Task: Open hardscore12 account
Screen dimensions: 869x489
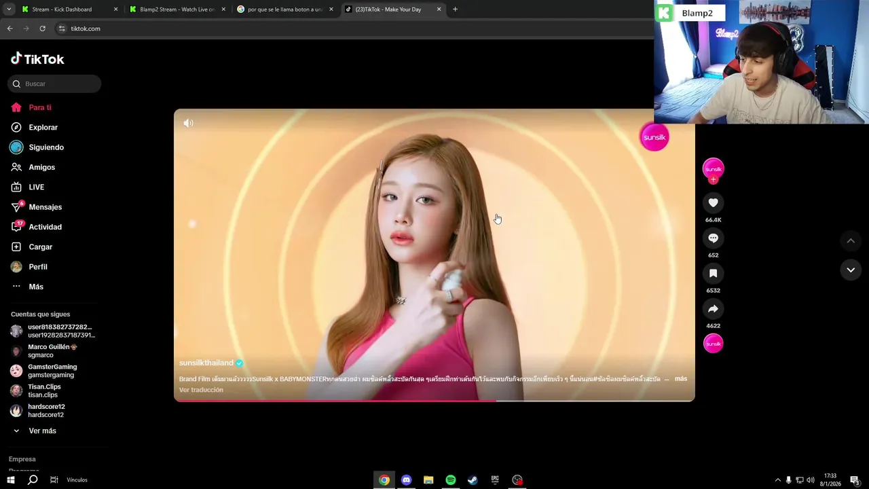Action: coord(37,410)
